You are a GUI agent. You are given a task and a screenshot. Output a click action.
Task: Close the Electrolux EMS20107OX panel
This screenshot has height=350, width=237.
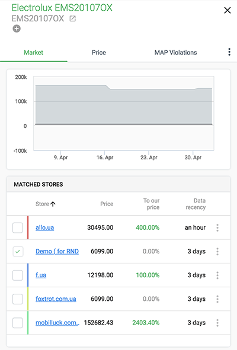point(227,10)
